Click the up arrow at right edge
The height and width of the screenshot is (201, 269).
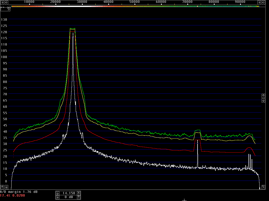tap(263, 96)
